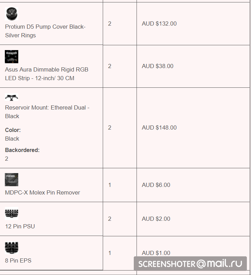The width and height of the screenshot is (251, 275).
Task: Click the AUD $148.00 price
Action: click(x=159, y=127)
